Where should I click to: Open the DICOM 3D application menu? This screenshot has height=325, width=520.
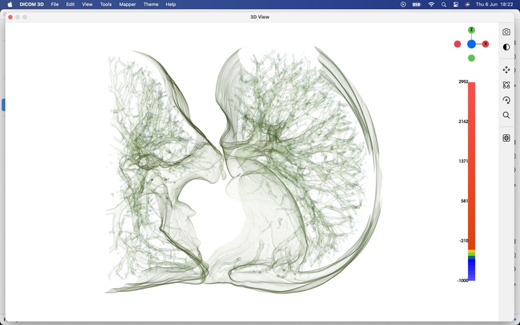[x=31, y=5]
